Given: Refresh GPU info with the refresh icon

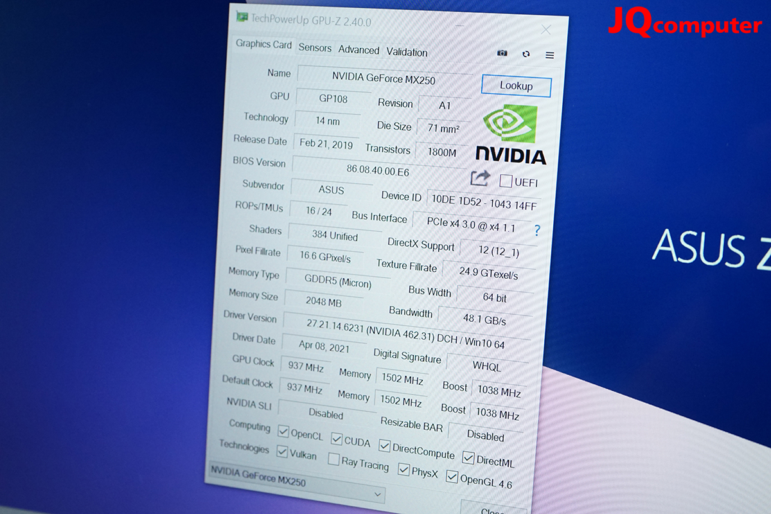Looking at the screenshot, I should pos(526,54).
